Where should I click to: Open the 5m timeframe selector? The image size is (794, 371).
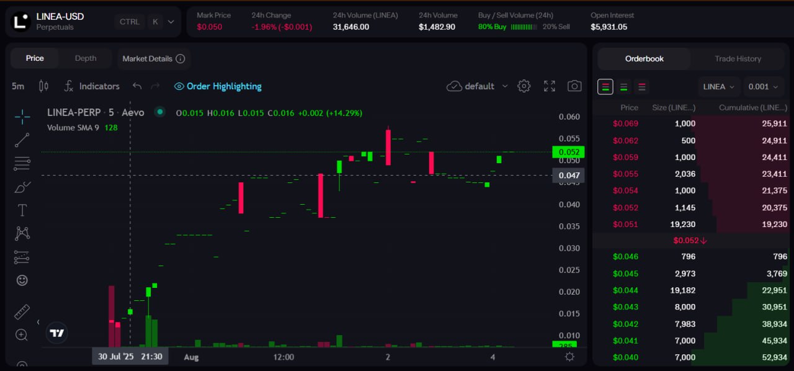click(18, 86)
